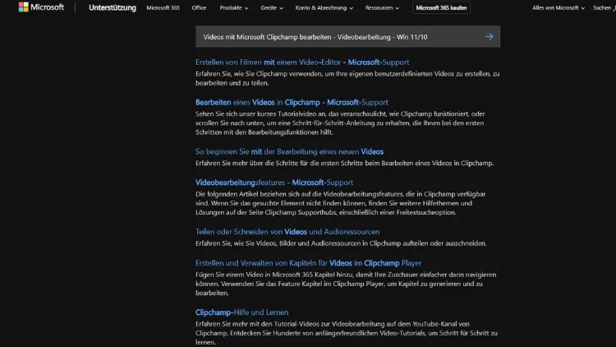
Task: Open 'Erstellen von Filmen mit einem Video-Editor' result
Action: (302, 62)
